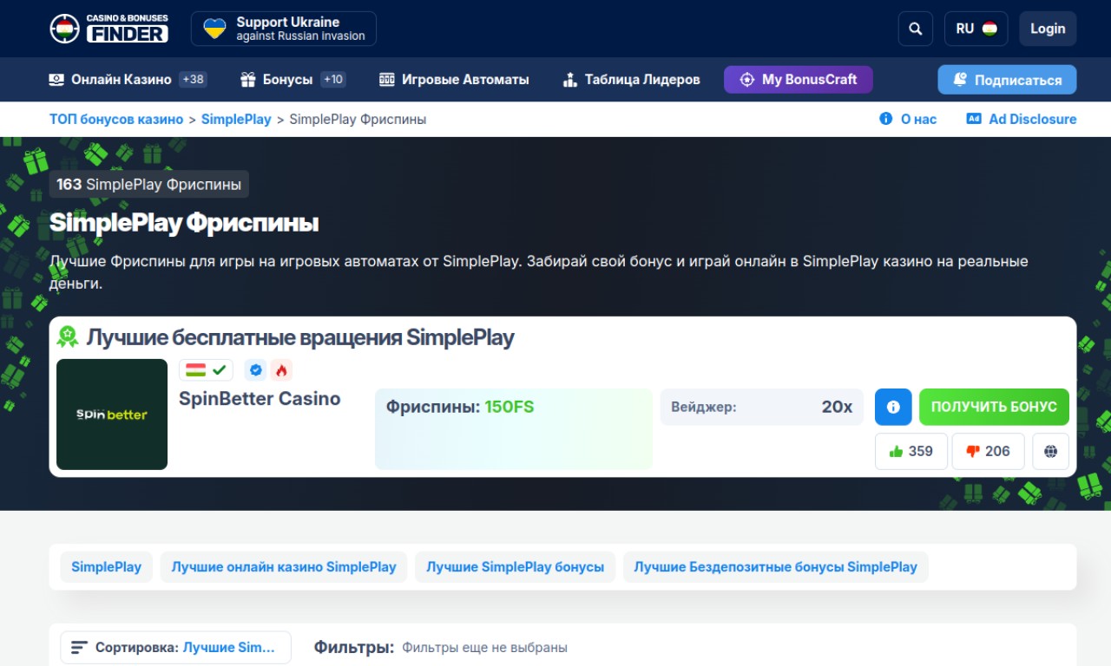Expand the Онлайн Казино menu

point(127,80)
